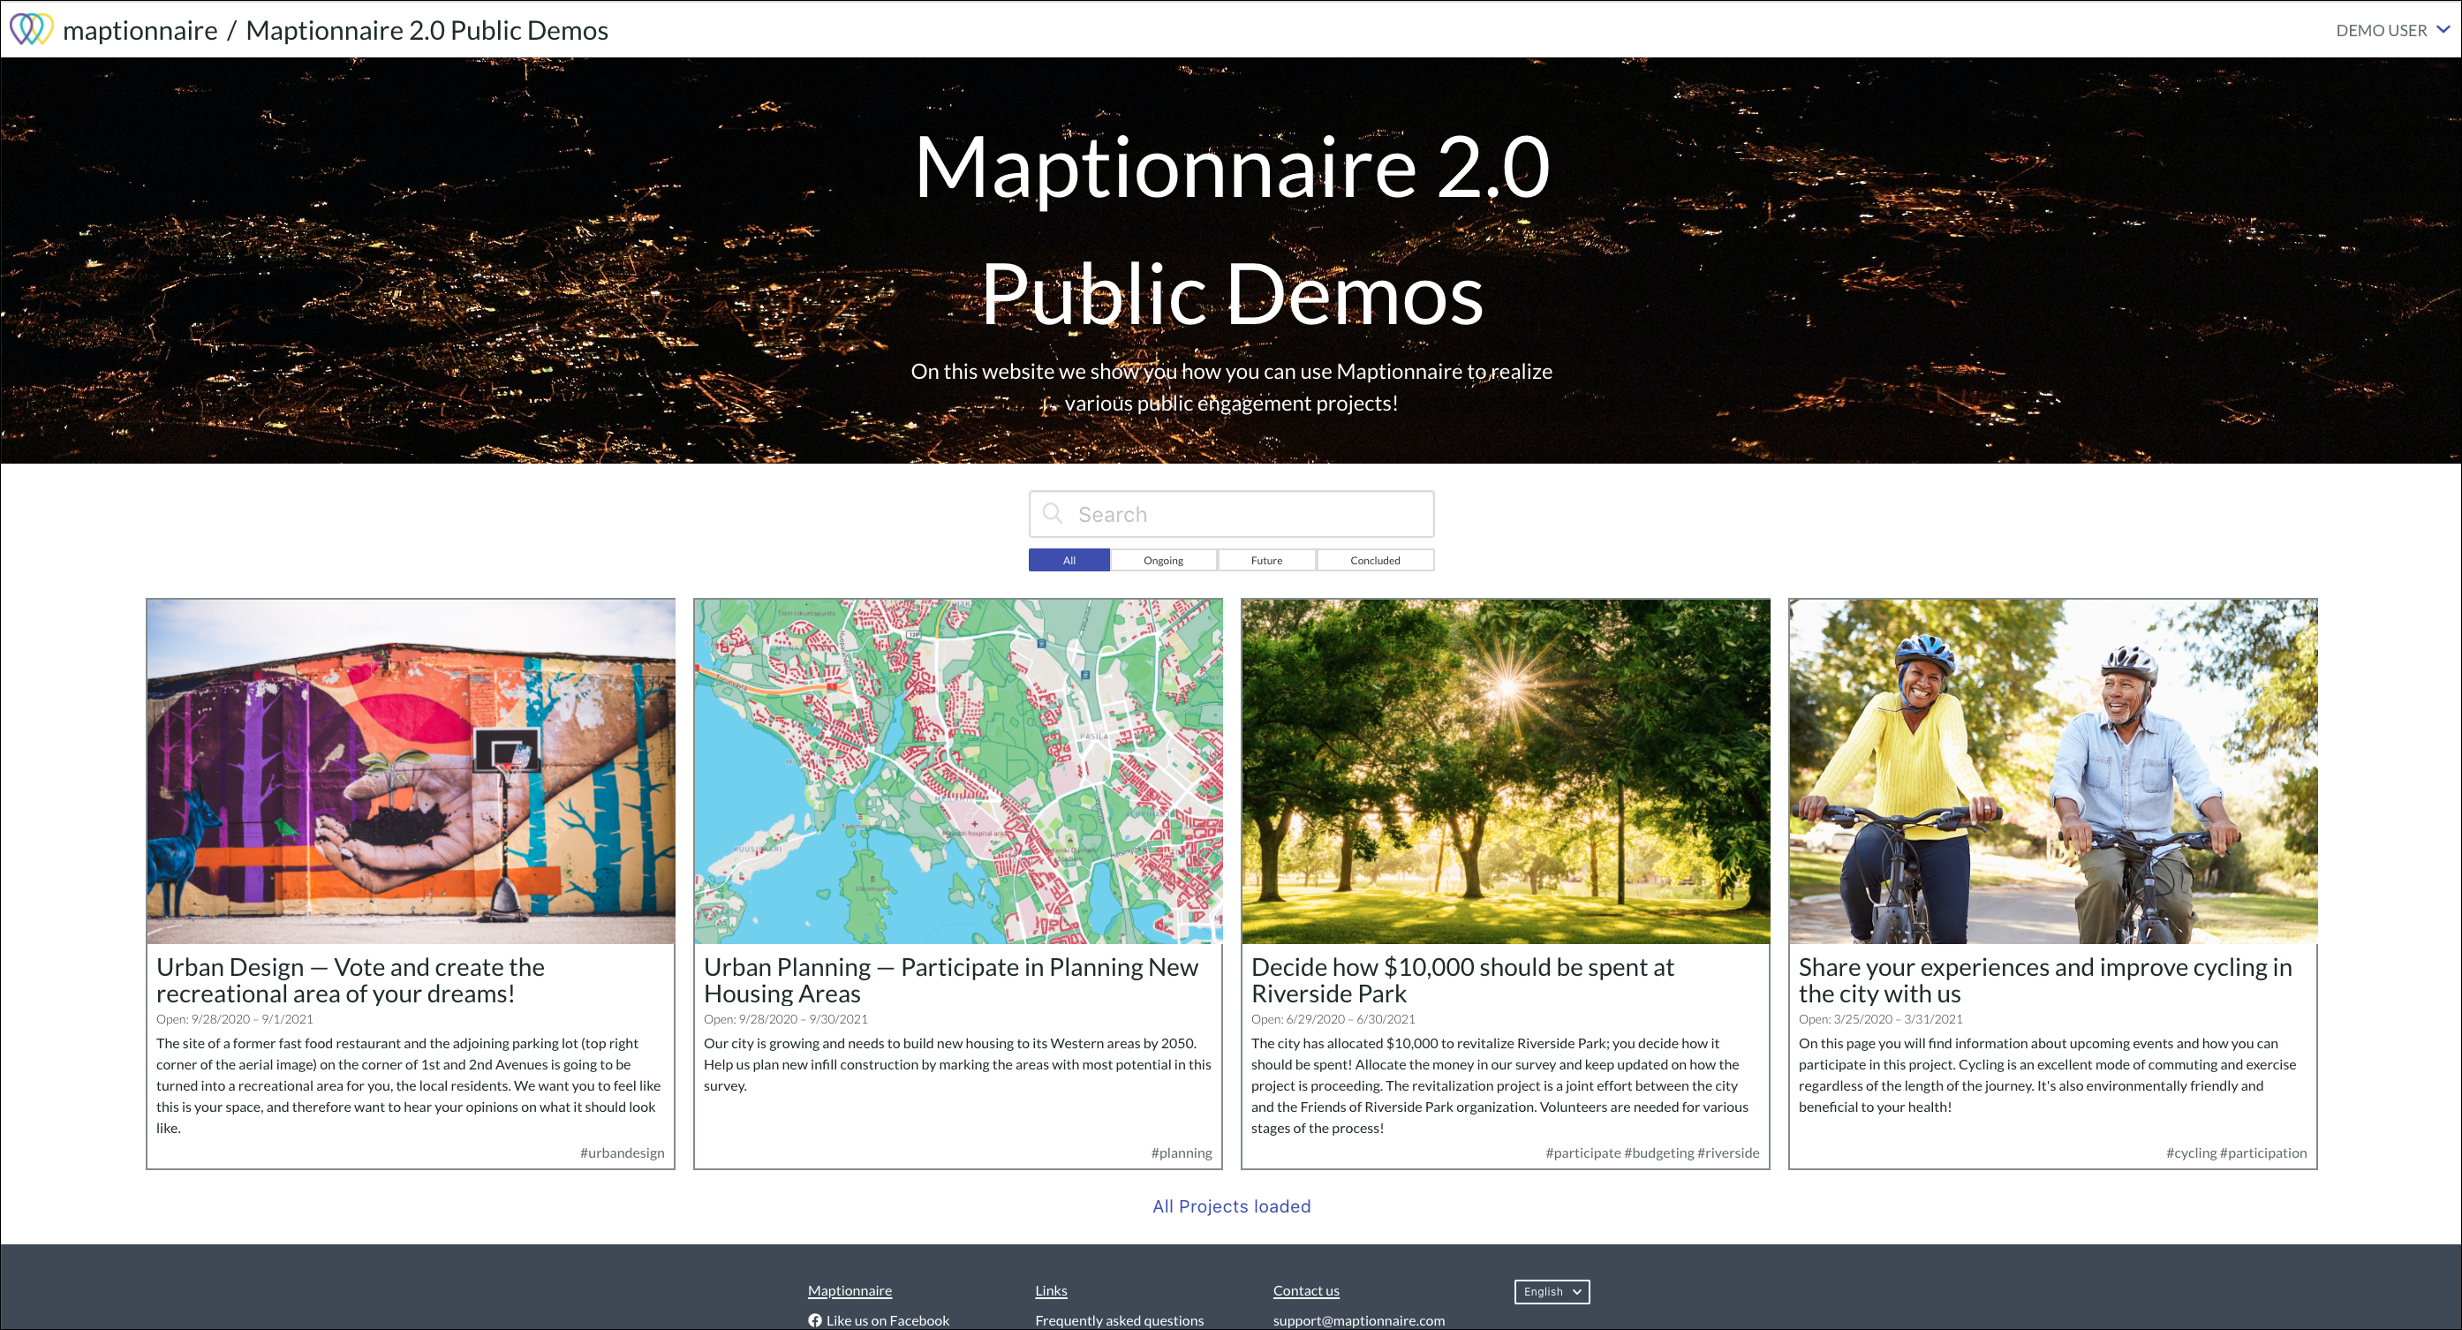Open Share your experiences cycling project title
Viewport: 2462px width, 1330px height.
(x=2045, y=980)
